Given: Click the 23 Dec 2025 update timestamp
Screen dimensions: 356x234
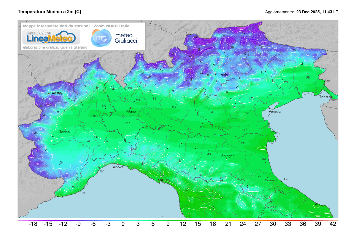Looking at the screenshot, I should 317,12.
